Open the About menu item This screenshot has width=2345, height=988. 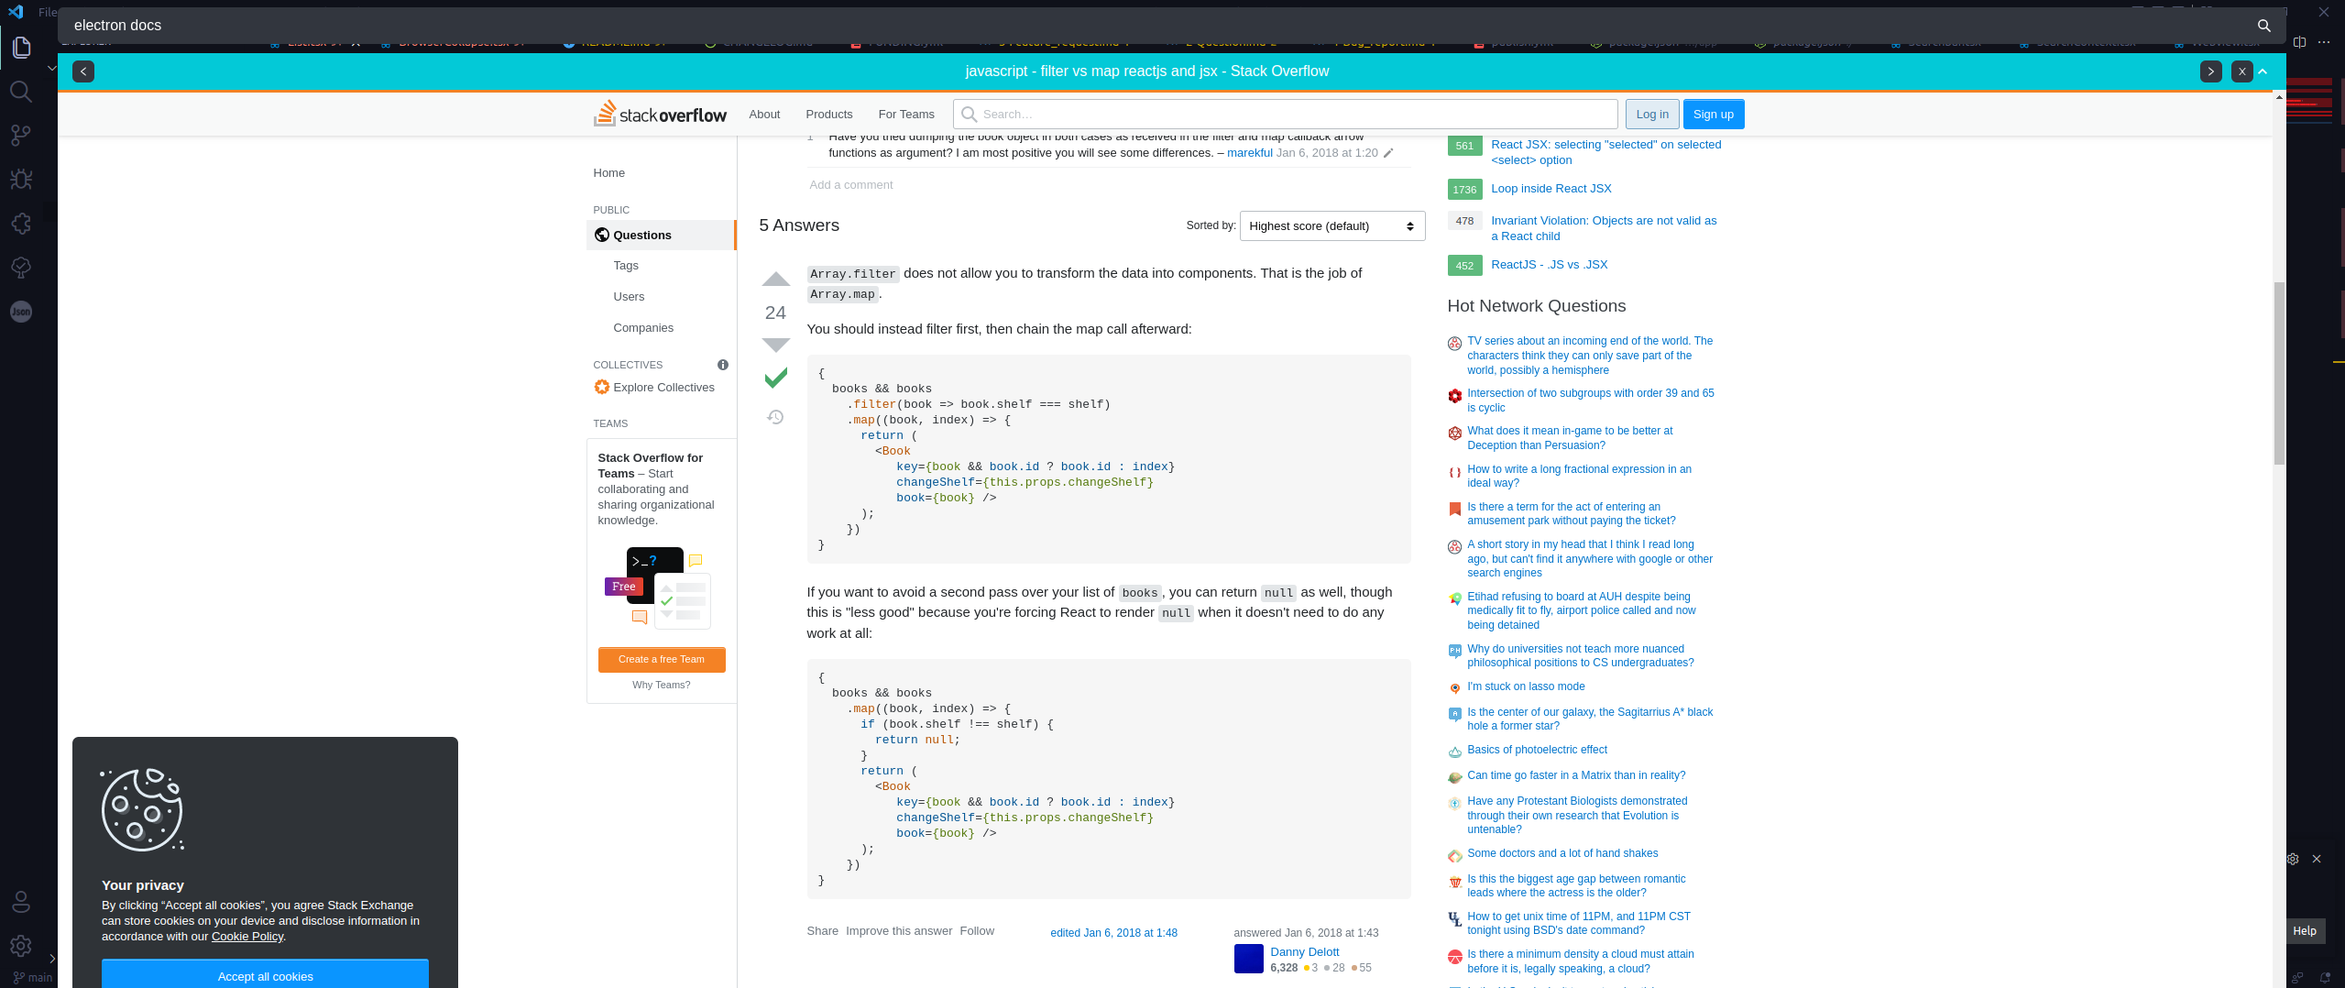click(x=764, y=115)
